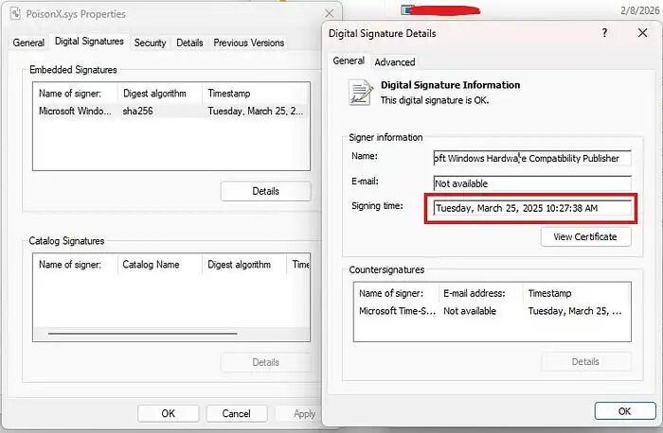Click Digest algorithm header in Embedded Signatures
The height and width of the screenshot is (433, 663).
pyautogui.click(x=160, y=94)
